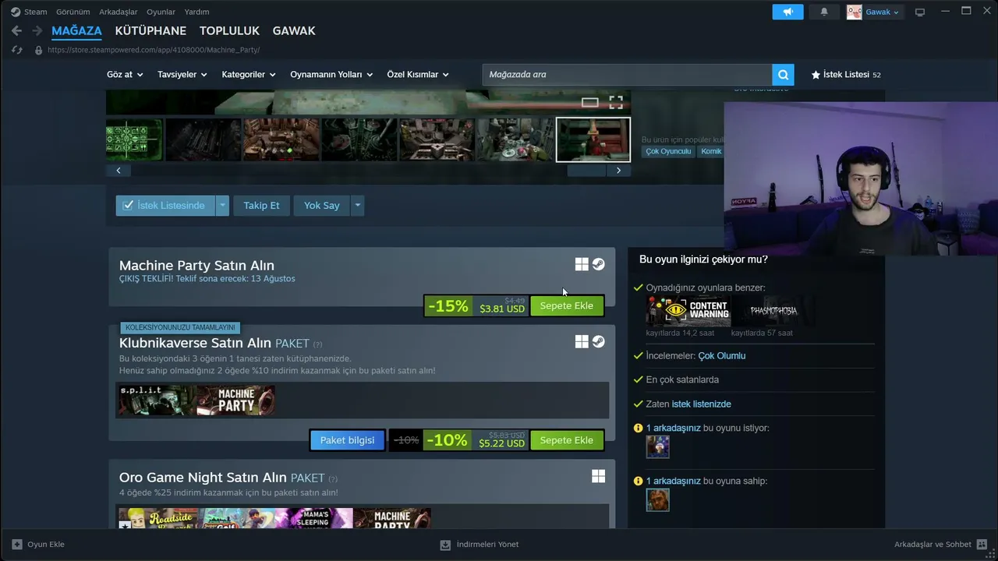Open the Kategoriler dropdown

[249, 75]
